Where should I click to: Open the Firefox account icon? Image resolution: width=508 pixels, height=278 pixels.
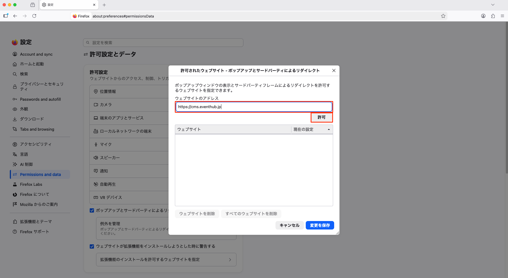pos(483,16)
